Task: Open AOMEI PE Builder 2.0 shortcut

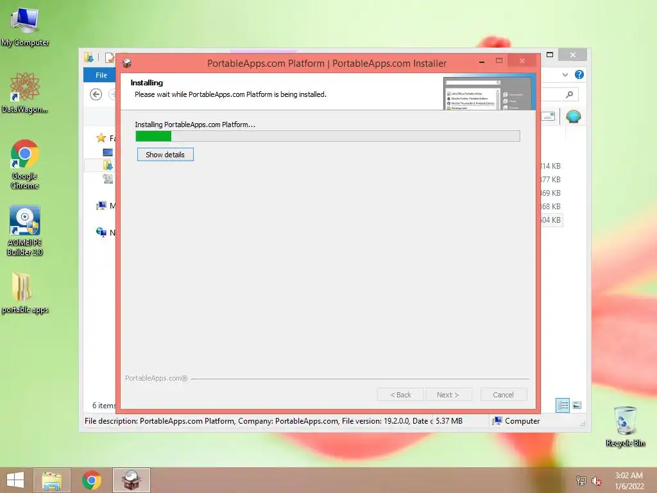Action: pyautogui.click(x=25, y=230)
